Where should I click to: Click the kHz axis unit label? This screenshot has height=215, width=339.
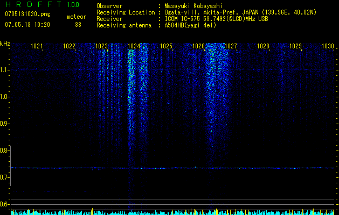pyautogui.click(x=5, y=44)
